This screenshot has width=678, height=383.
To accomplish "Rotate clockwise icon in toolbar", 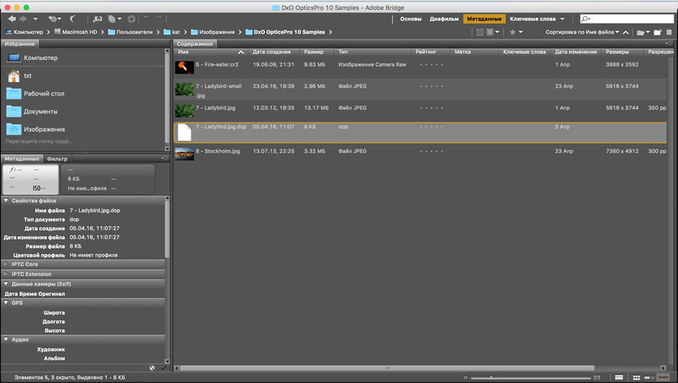I will pos(158,19).
